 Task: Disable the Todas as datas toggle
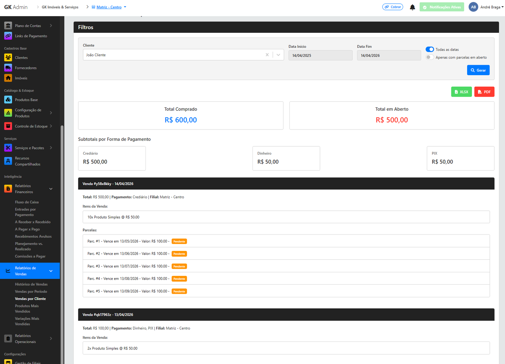(430, 50)
